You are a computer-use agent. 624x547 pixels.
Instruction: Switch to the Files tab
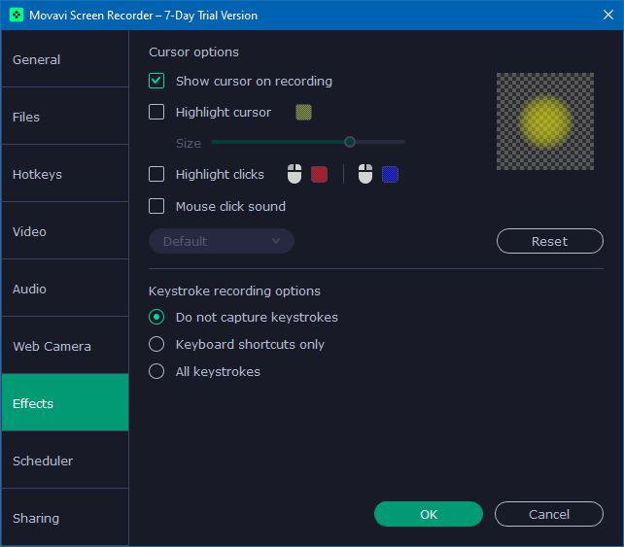tap(65, 117)
